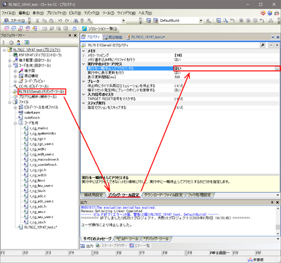Open the ソリューション一覧 button

(x=100, y=29)
